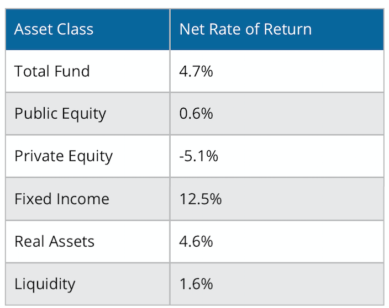The width and height of the screenshot is (389, 308).
Task: Click the Public Equity row label
Action: point(60,114)
